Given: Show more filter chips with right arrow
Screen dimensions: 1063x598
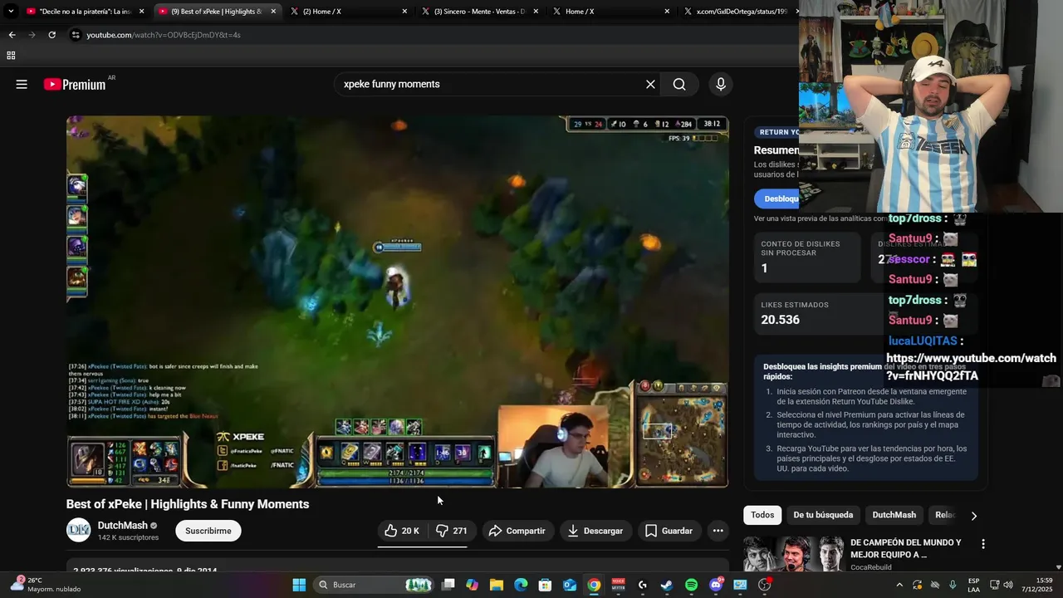Looking at the screenshot, I should pos(973,516).
